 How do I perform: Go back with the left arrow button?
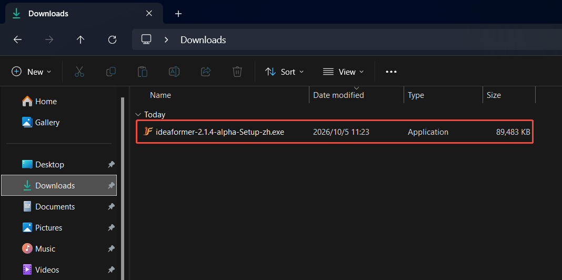point(17,40)
